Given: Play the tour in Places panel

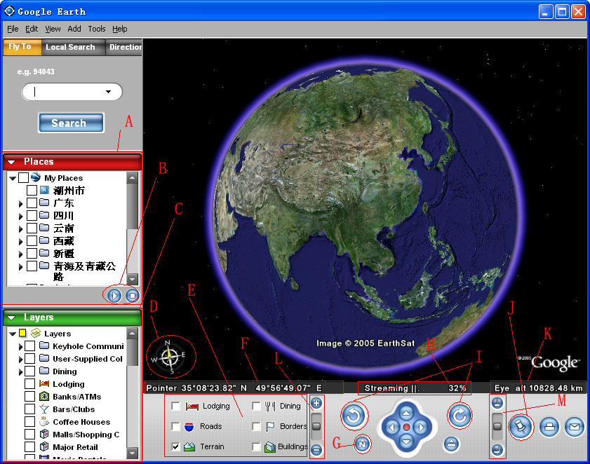Looking at the screenshot, I should click(114, 296).
